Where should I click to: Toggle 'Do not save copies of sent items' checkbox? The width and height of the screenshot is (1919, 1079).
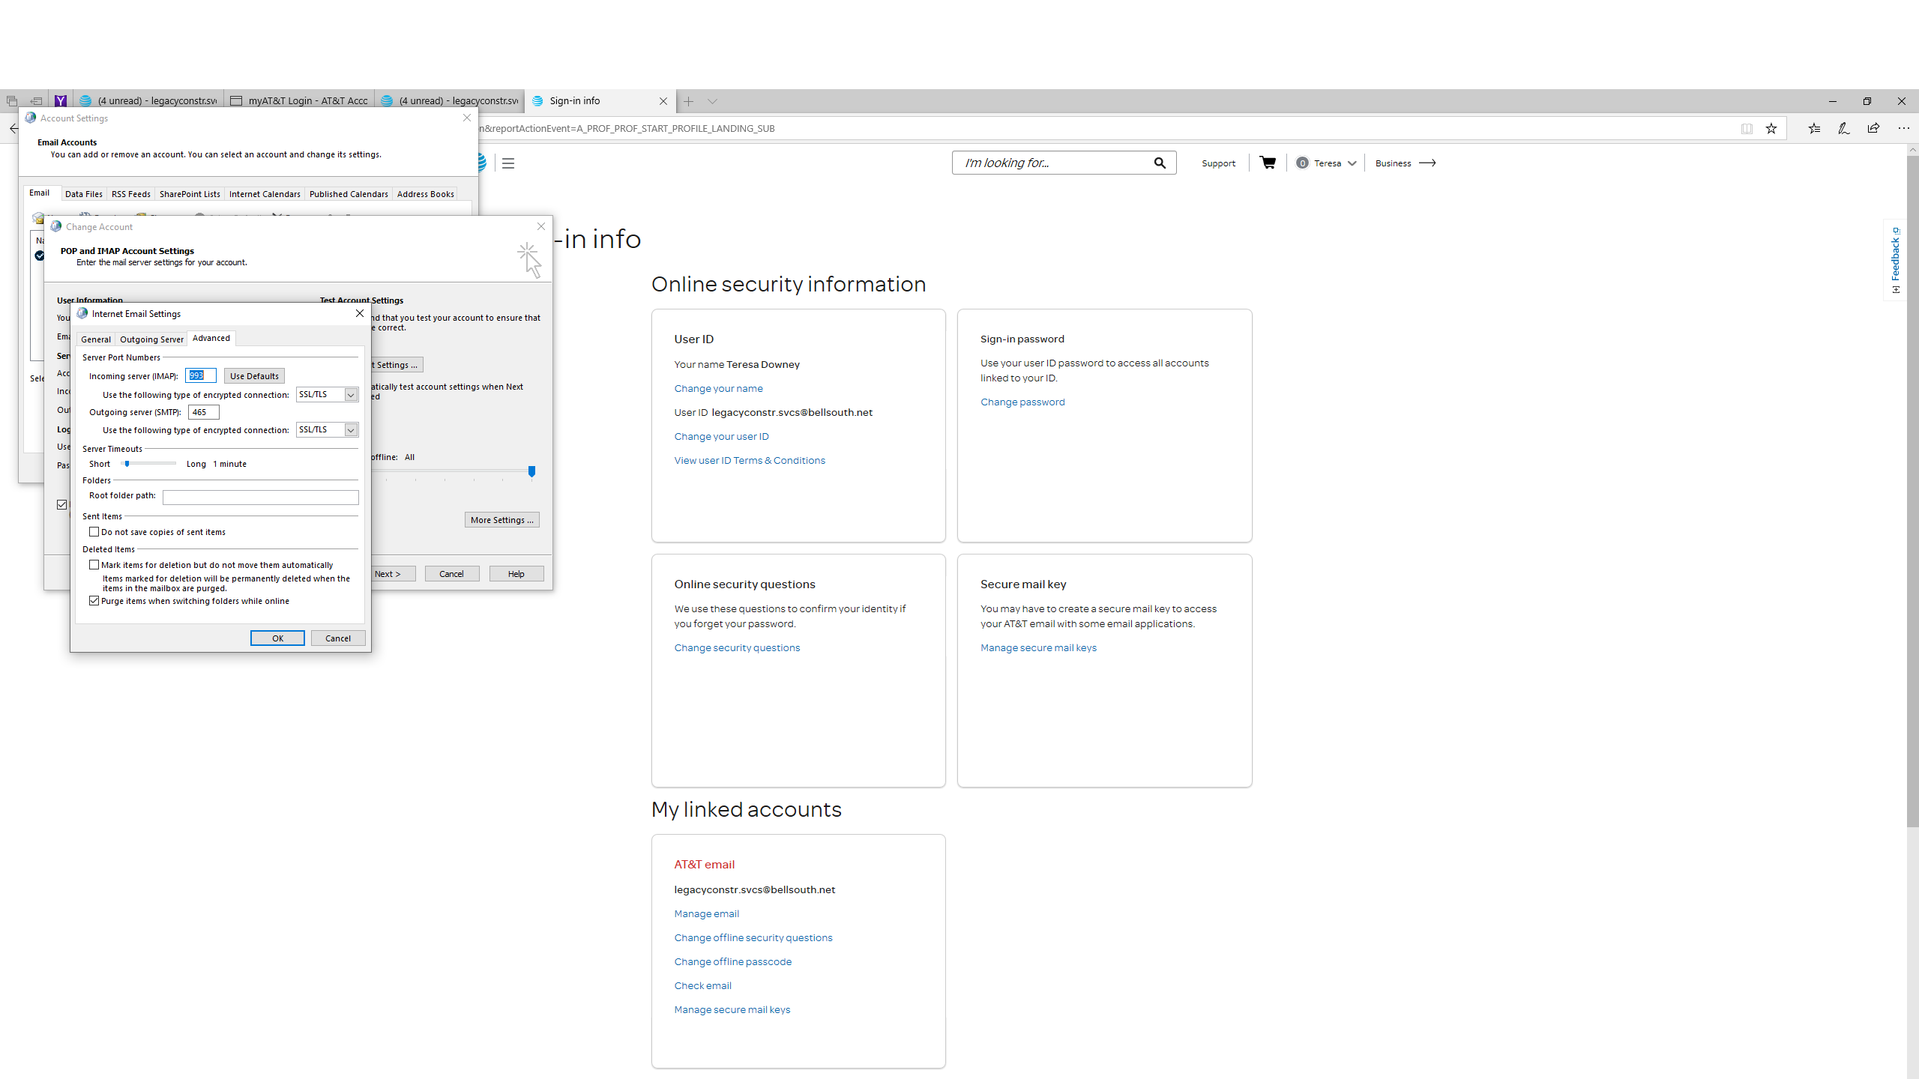point(95,531)
